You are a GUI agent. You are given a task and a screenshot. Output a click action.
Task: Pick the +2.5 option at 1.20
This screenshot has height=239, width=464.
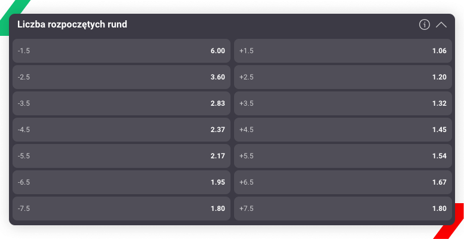pyautogui.click(x=343, y=77)
